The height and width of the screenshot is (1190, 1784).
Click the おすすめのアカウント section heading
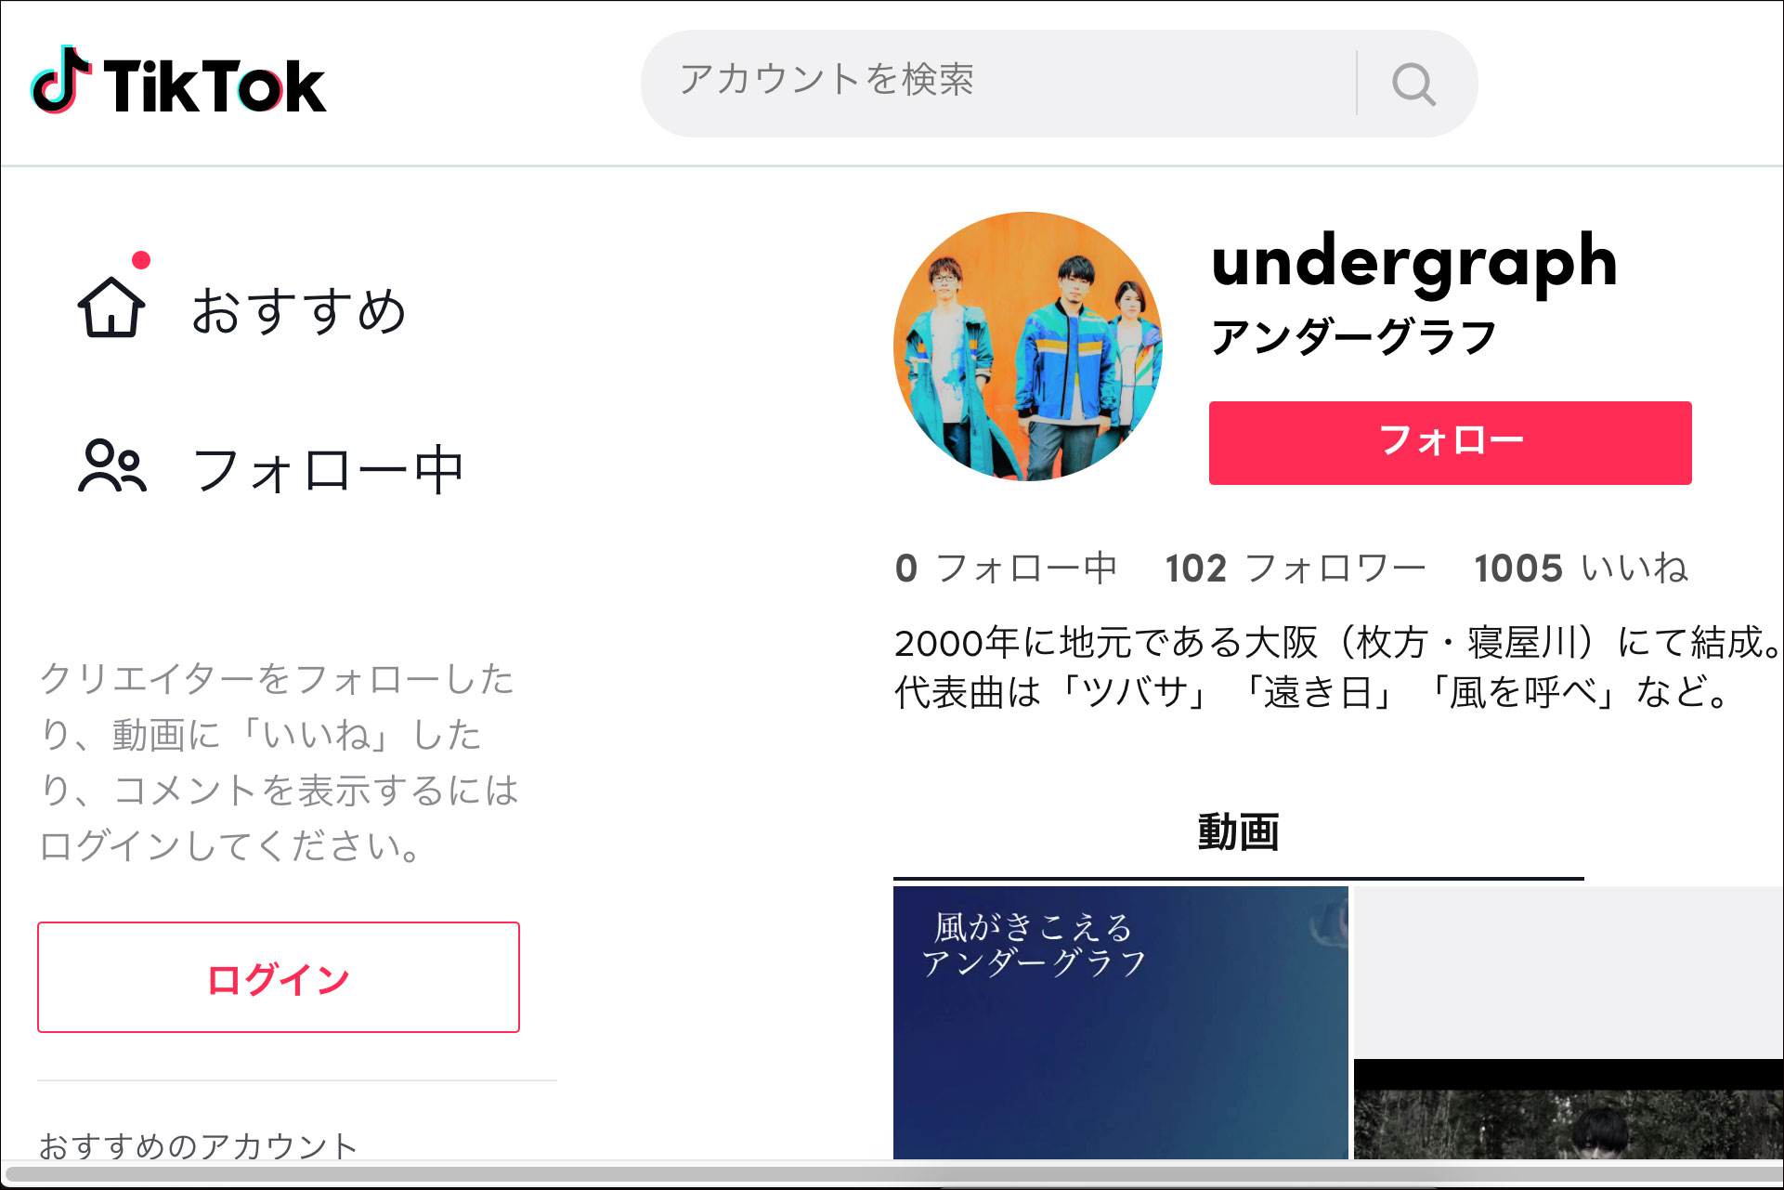pos(198,1145)
